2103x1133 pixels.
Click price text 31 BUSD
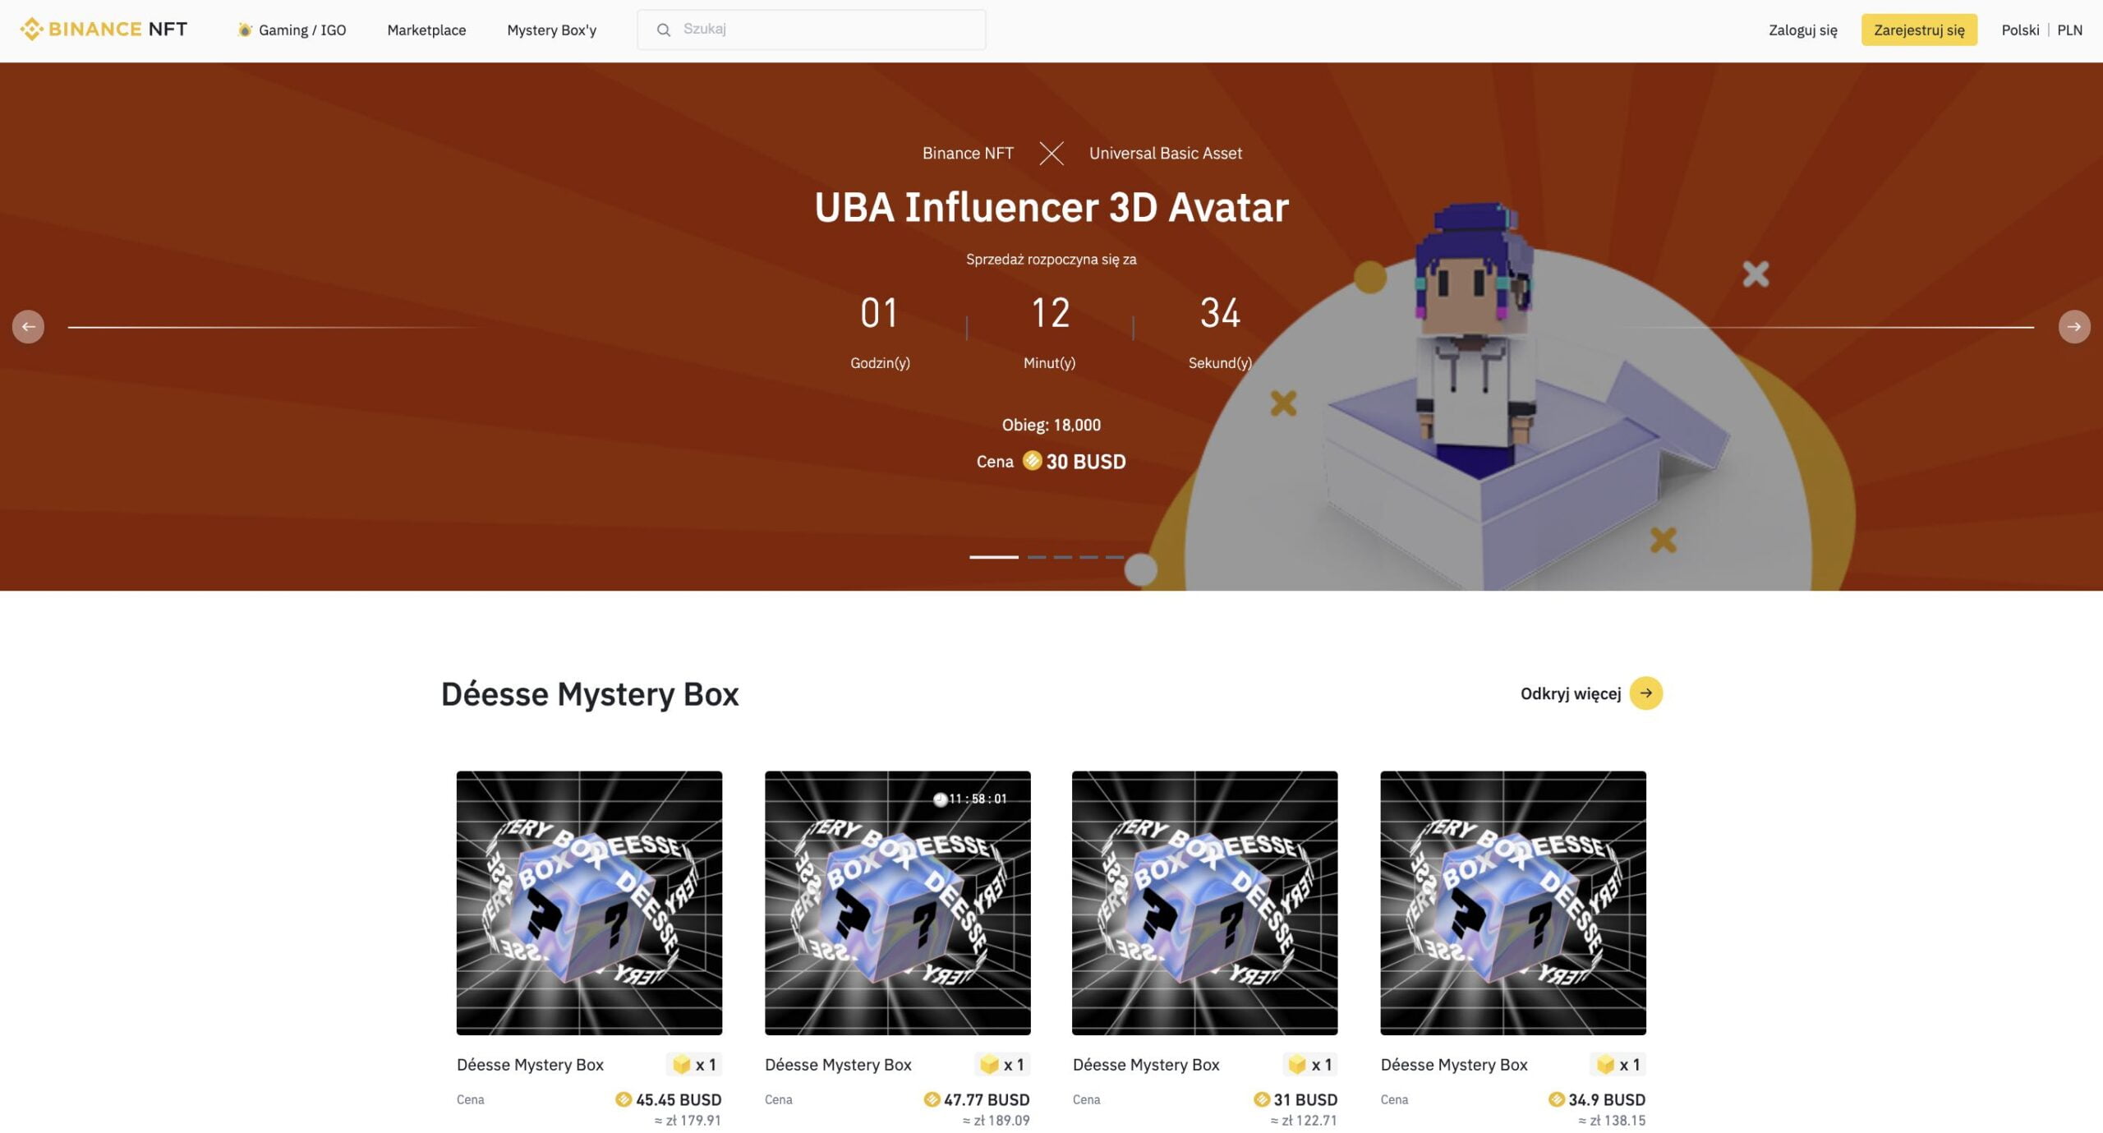pos(1305,1099)
